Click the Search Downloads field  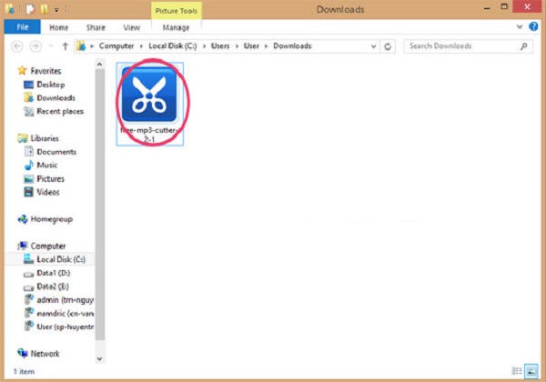468,45
